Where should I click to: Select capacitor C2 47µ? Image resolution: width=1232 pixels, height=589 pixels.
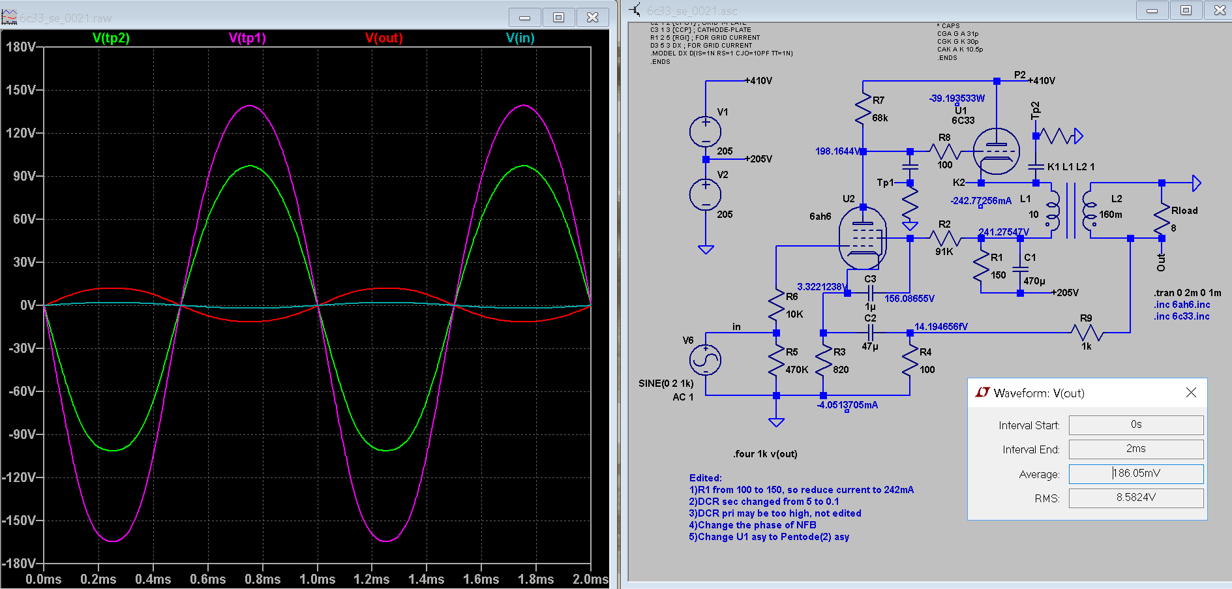pyautogui.click(x=871, y=333)
